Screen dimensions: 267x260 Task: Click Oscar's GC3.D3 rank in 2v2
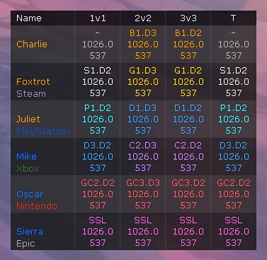click(143, 183)
